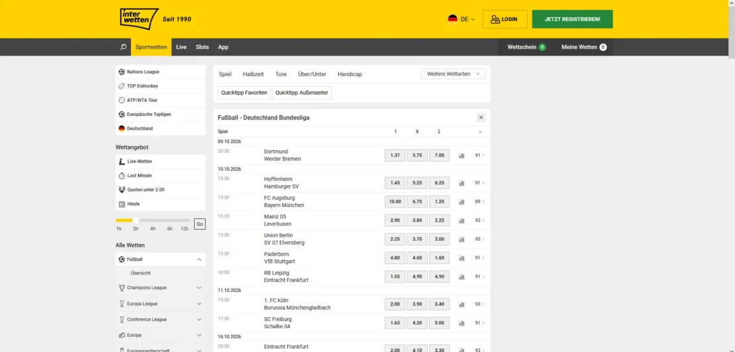This screenshot has height=352, width=735.
Task: Switch to the Sportwetten tab
Action: [x=152, y=47]
